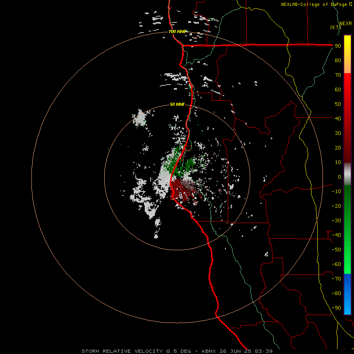354x354 pixels.
Task: Click the -20 value on the velocity scale
Action: click(x=336, y=206)
